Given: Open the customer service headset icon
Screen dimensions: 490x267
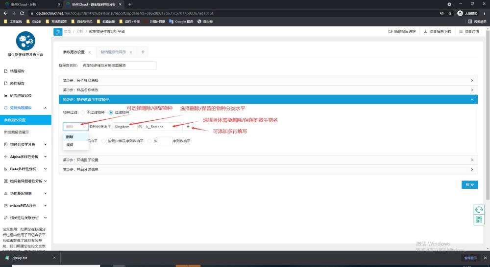Looking at the screenshot, I should 479,209.
